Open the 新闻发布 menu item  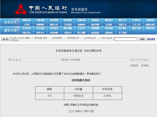point(27,20)
